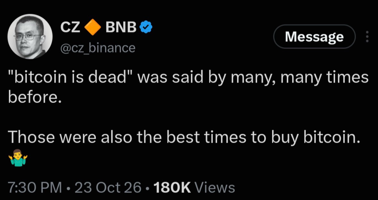Click the word Views
This screenshot has height=200, width=378.
[214, 188]
